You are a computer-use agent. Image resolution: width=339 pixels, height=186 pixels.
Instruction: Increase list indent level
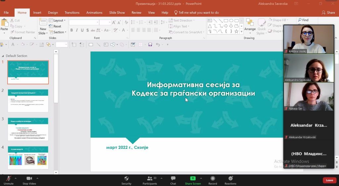(x=156, y=22)
